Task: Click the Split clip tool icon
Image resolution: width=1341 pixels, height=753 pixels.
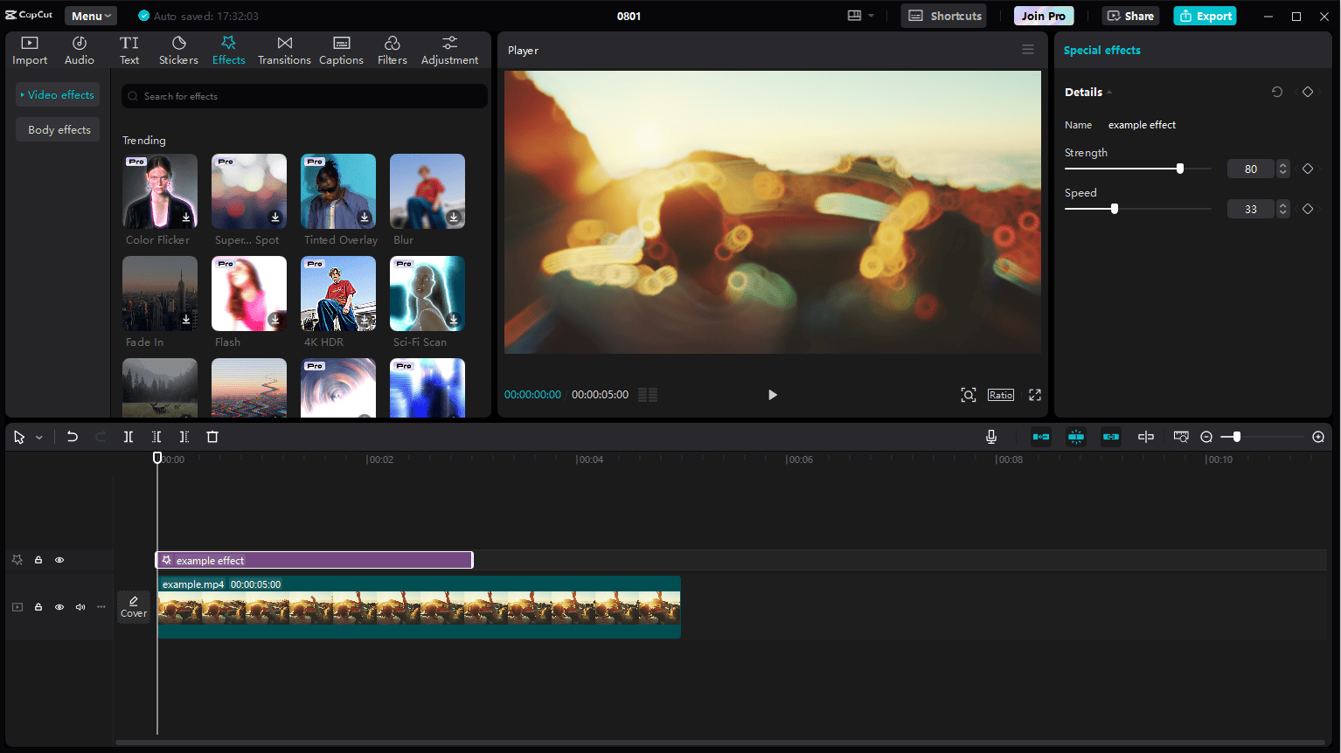Action: pos(129,437)
